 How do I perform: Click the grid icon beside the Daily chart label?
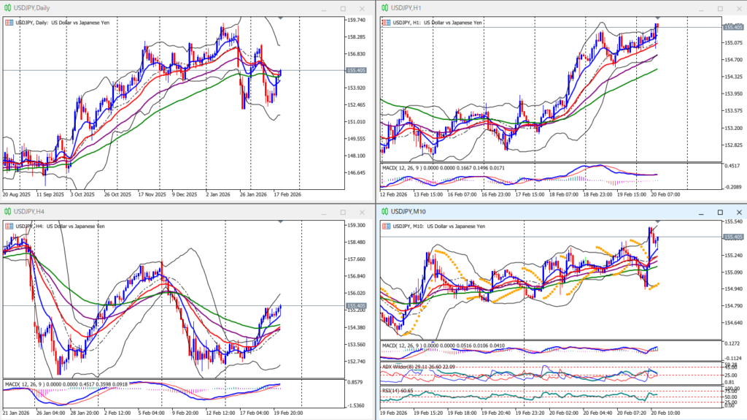(x=9, y=23)
